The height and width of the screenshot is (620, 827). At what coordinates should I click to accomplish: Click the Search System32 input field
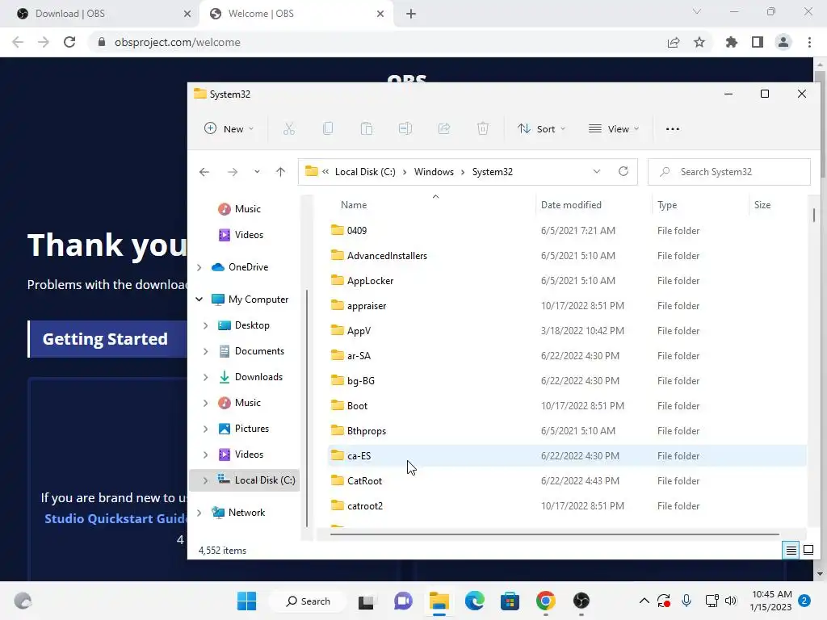[x=729, y=172]
